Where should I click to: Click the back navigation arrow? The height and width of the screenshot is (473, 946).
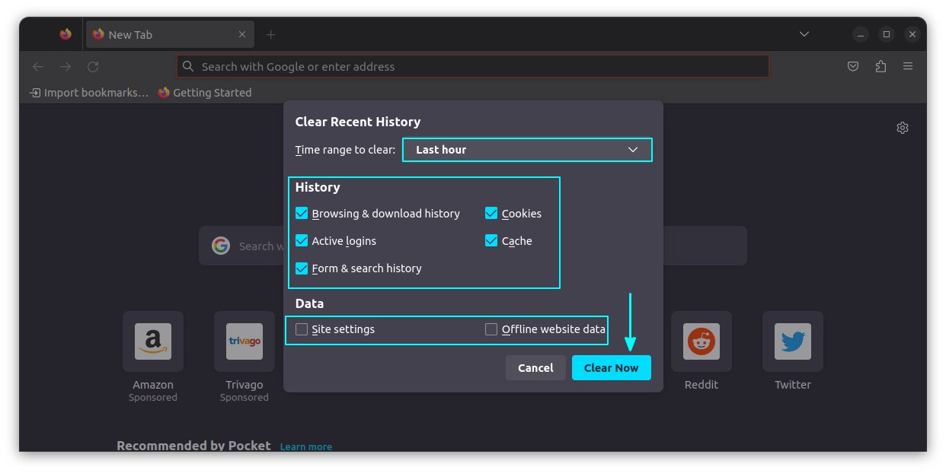click(x=38, y=66)
